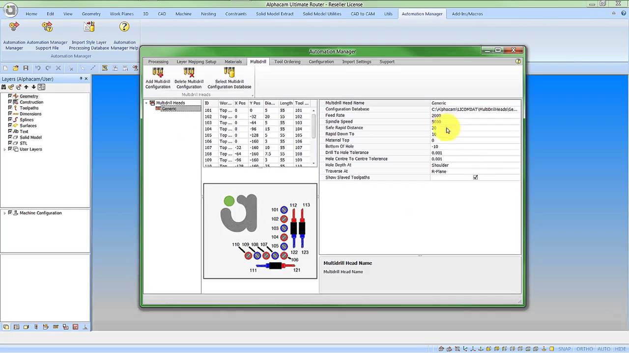Click the Add Multidrill Configuration icon
Viewport: 629px width, 353px height.
coord(158,73)
